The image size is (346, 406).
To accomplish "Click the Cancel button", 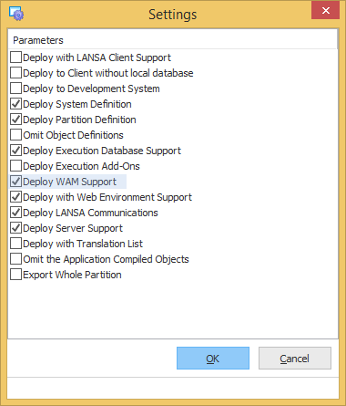I will pos(295,359).
